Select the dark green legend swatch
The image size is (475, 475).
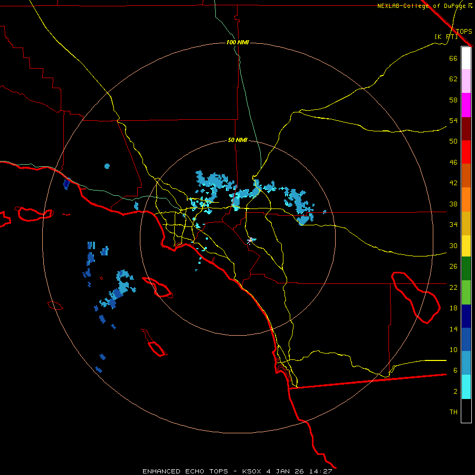pyautogui.click(x=466, y=269)
